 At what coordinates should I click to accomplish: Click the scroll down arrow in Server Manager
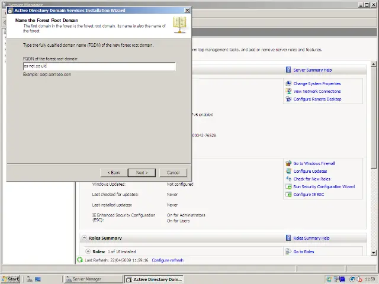374,253
